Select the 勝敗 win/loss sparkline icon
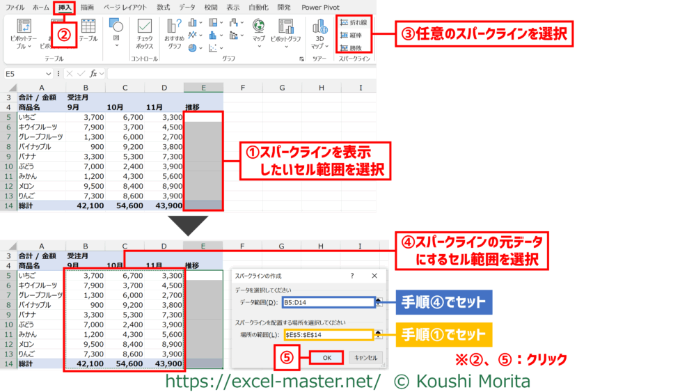Viewport: 696px width, 392px height. (354, 47)
